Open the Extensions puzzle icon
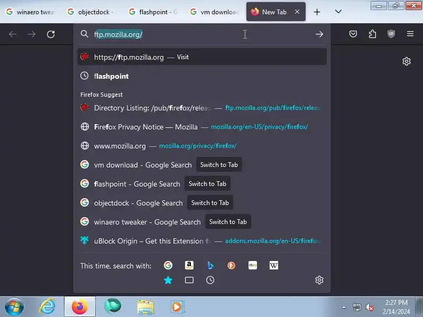 coord(372,34)
